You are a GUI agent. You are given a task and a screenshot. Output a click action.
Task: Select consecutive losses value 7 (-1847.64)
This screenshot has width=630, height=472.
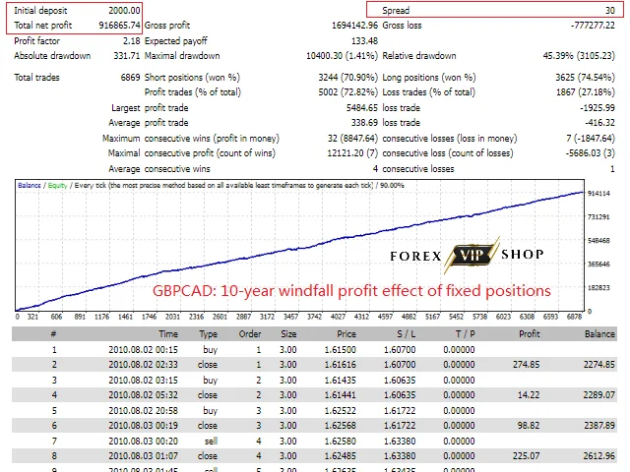click(591, 139)
